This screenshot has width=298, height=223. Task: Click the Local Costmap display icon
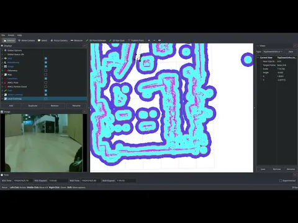pos(6,98)
